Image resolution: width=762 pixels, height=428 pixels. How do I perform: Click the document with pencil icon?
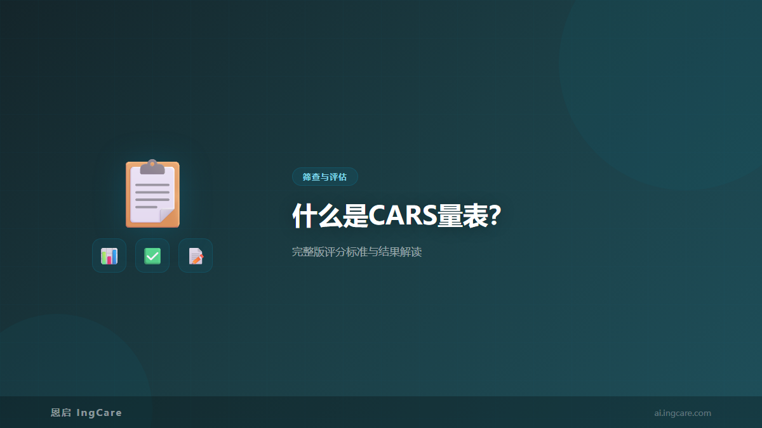pyautogui.click(x=196, y=256)
